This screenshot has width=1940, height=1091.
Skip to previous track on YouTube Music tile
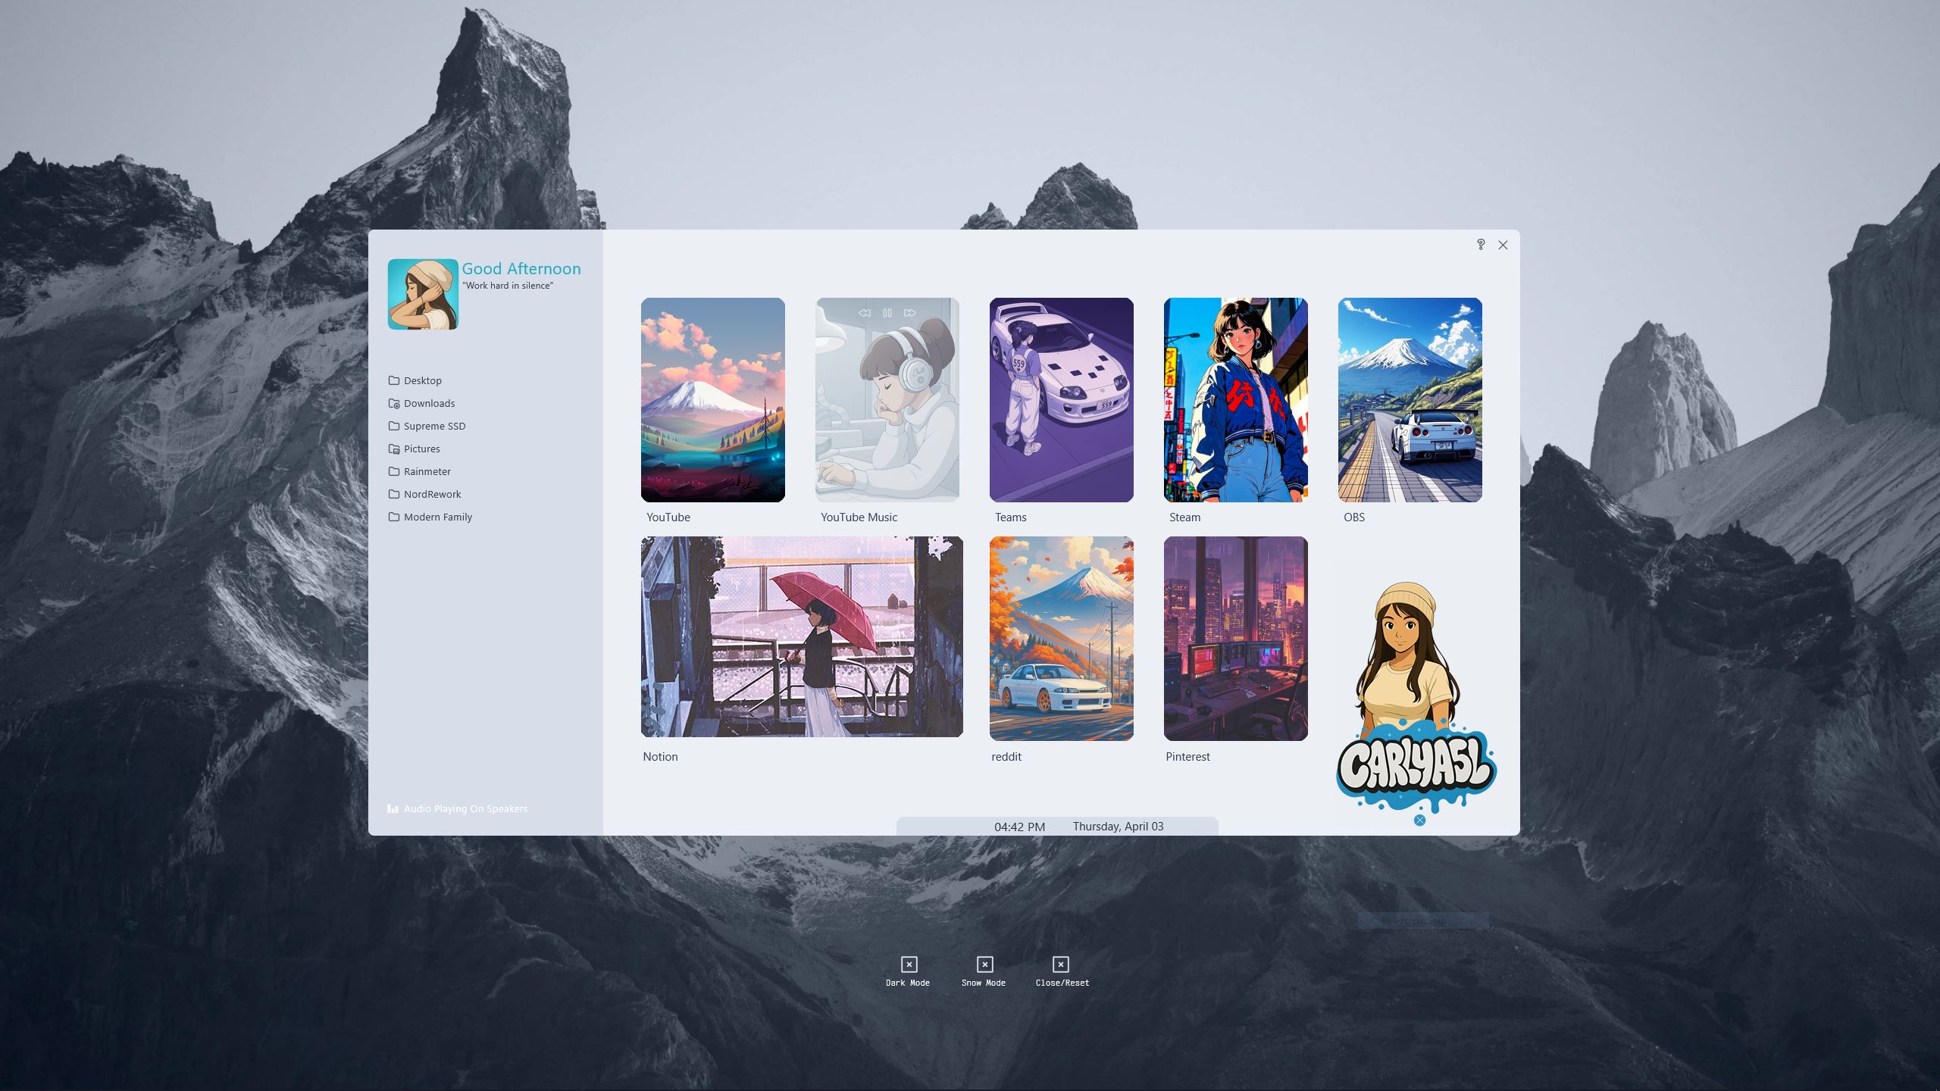[865, 313]
